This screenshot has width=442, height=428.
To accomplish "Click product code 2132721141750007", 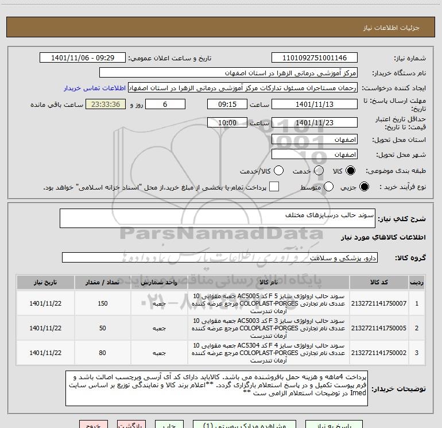I will coord(379,303).
